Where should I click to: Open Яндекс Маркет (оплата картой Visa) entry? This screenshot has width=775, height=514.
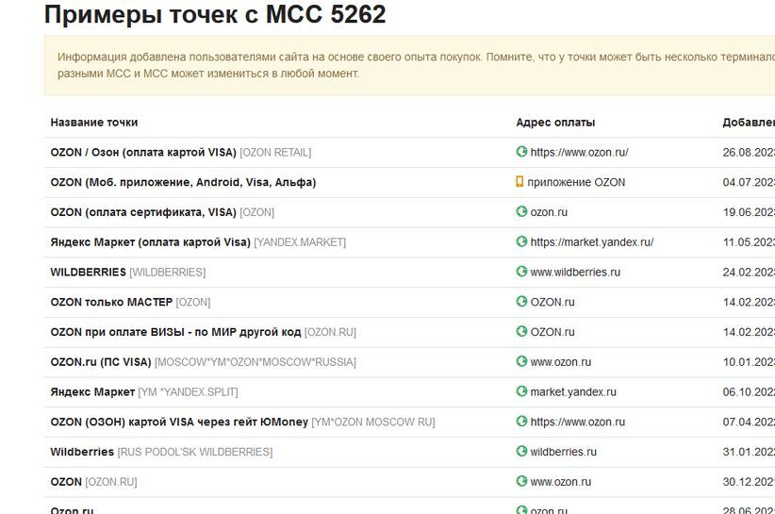pos(150,242)
